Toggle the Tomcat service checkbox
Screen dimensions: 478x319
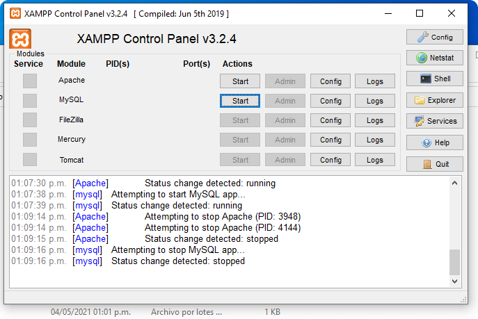(x=30, y=160)
